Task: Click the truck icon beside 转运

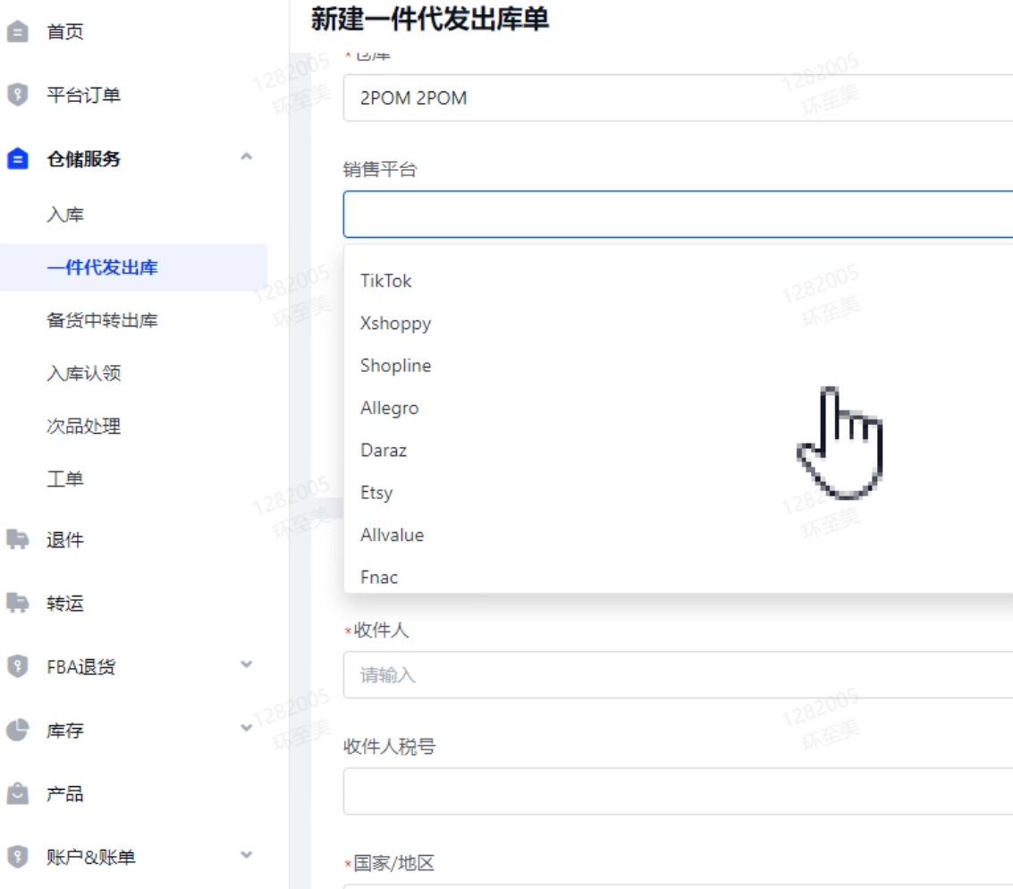Action: pos(17,603)
